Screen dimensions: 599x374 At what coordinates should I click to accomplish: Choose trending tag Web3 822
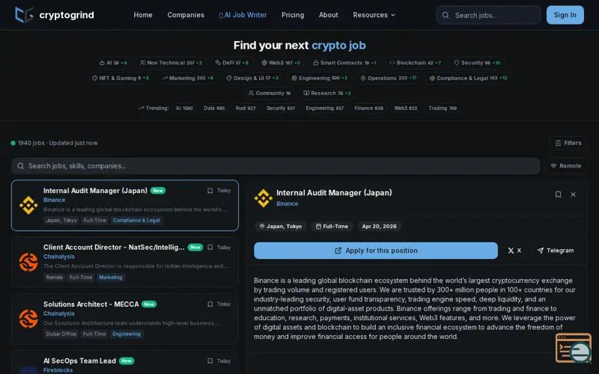coord(406,108)
